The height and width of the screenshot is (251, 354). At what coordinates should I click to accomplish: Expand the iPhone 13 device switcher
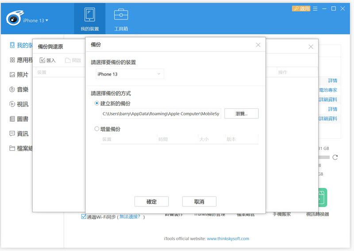click(x=35, y=20)
